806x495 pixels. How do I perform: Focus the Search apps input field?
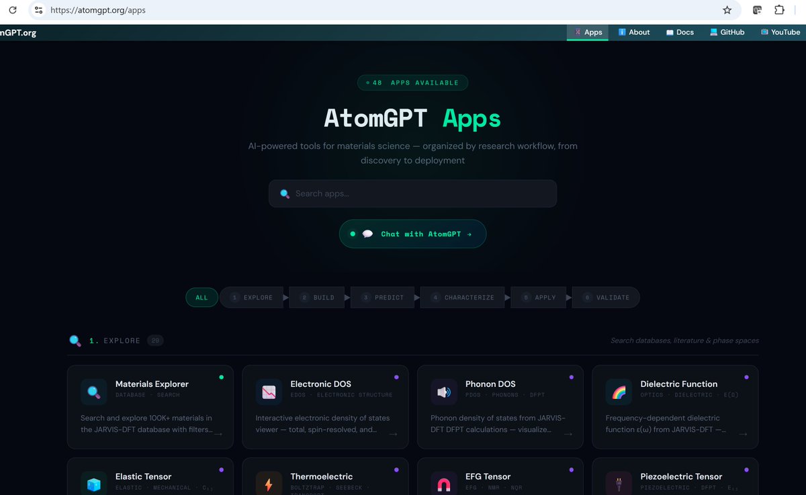tap(412, 193)
